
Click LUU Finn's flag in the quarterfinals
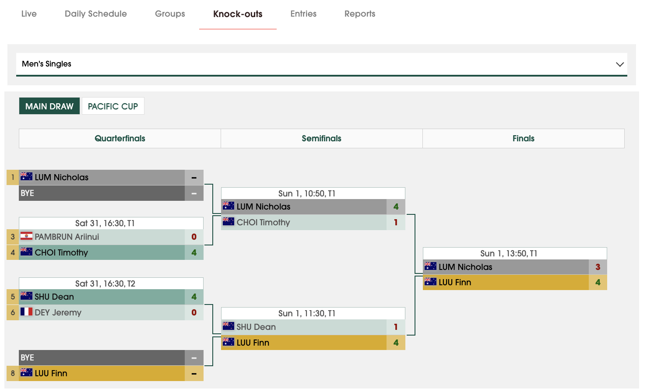[x=26, y=372]
